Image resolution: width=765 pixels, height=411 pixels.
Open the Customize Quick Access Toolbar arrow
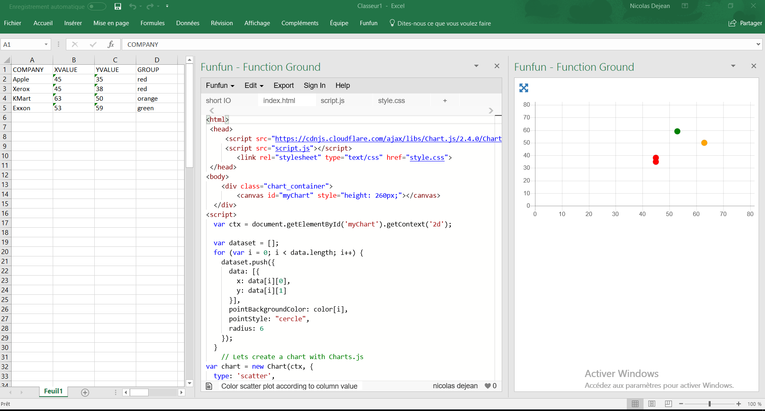coord(167,6)
